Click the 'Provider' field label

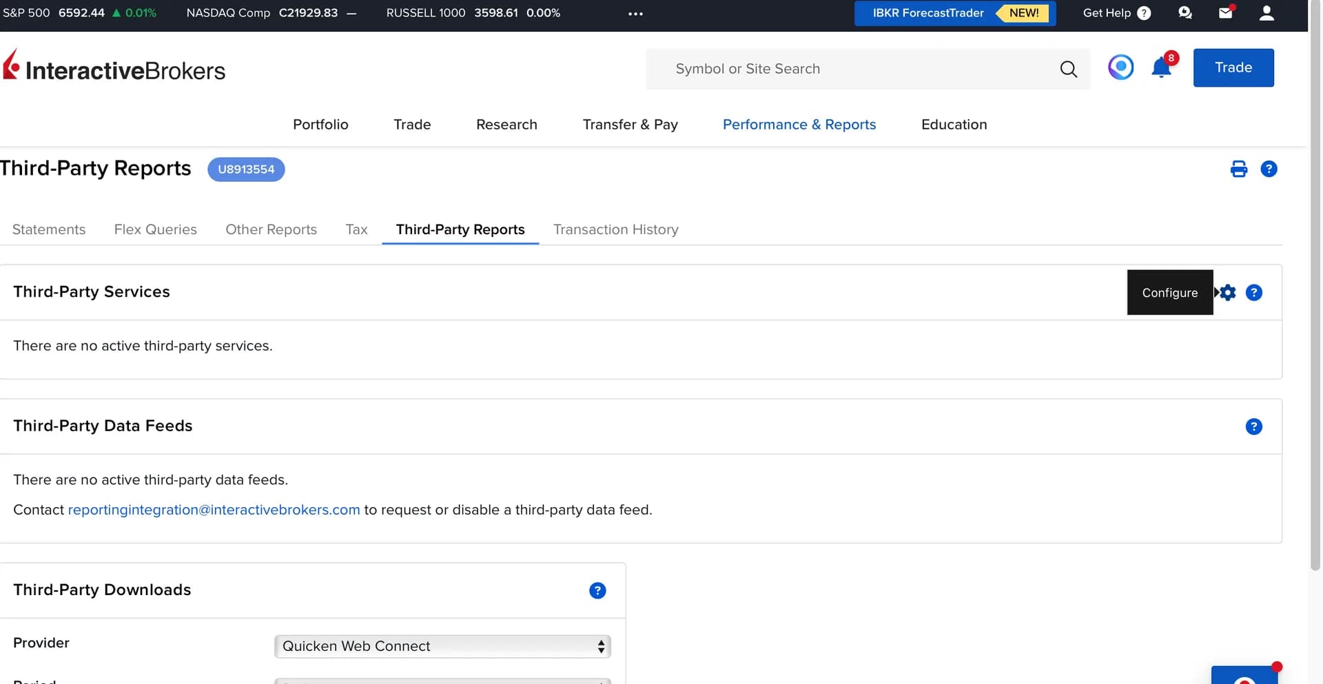click(x=41, y=643)
